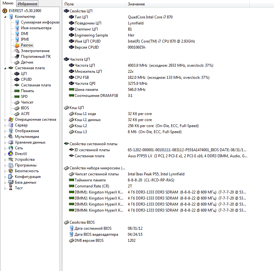Expand the Мультимедиа tree node

[x=5, y=137]
